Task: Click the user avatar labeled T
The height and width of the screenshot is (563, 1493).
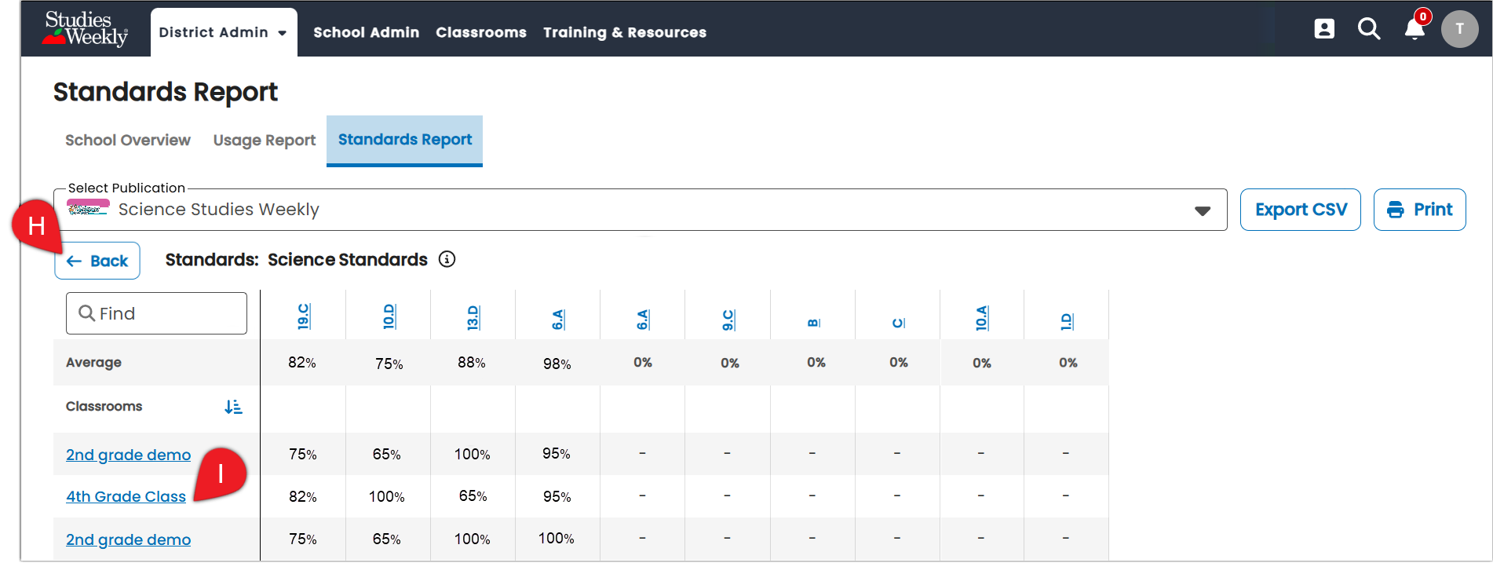Action: pyautogui.click(x=1459, y=29)
